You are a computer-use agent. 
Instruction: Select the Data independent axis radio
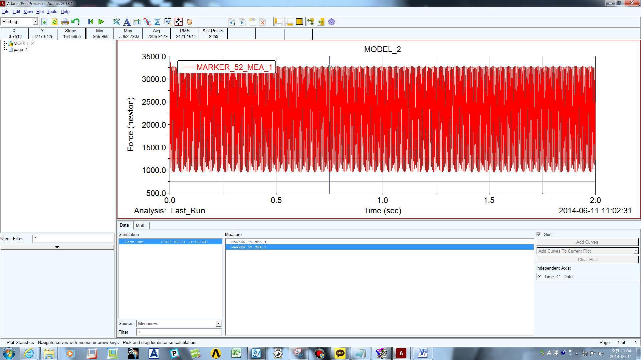(559, 277)
